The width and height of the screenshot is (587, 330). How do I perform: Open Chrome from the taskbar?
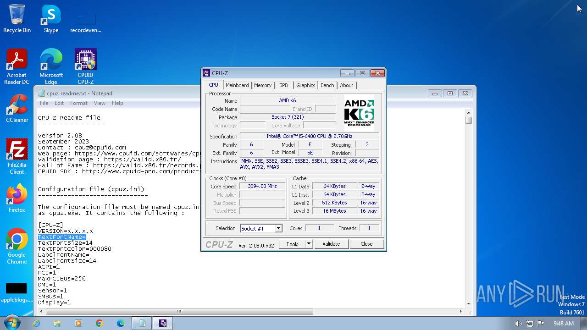[x=100, y=323]
